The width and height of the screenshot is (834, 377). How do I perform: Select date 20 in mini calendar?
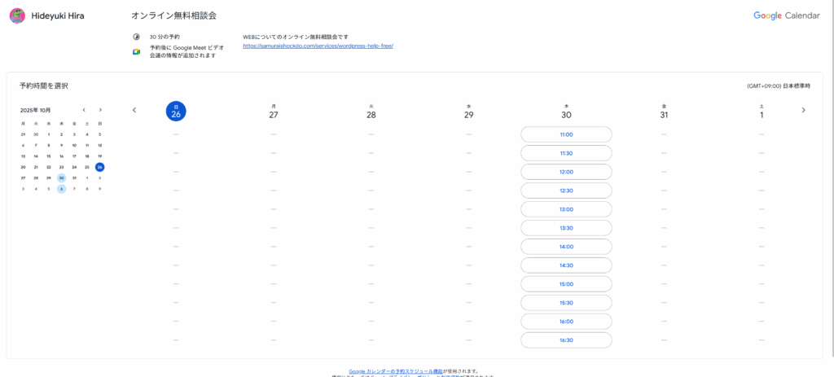(23, 167)
